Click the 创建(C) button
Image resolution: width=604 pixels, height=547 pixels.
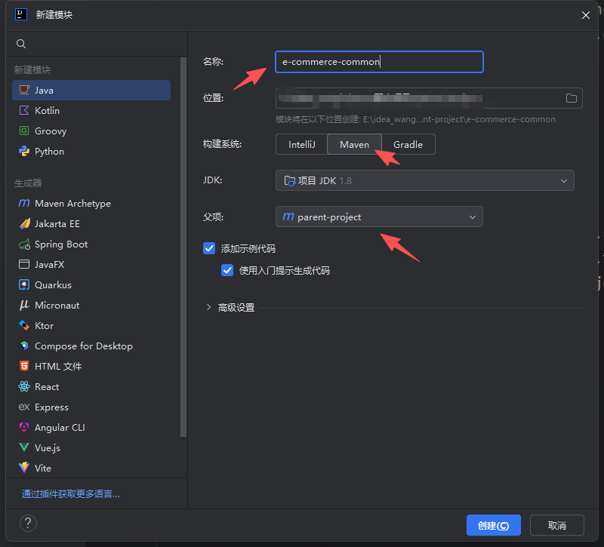tap(494, 525)
